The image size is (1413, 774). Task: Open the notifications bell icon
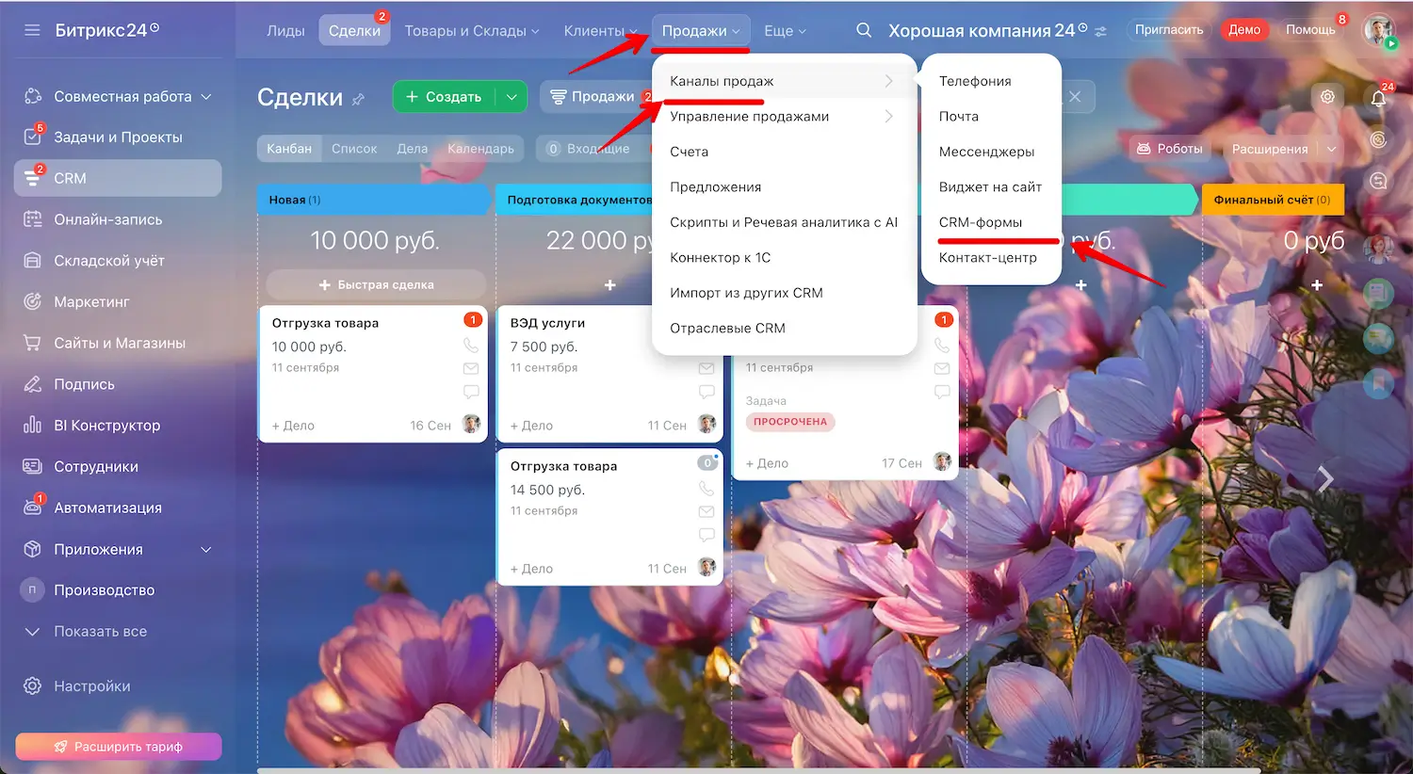[1378, 98]
